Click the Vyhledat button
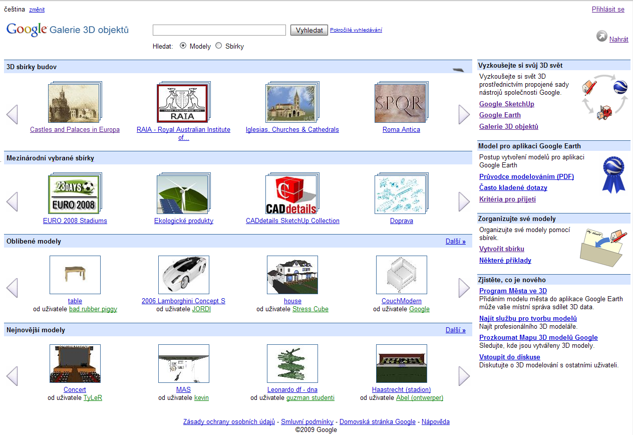The height and width of the screenshot is (435, 633). 309,30
